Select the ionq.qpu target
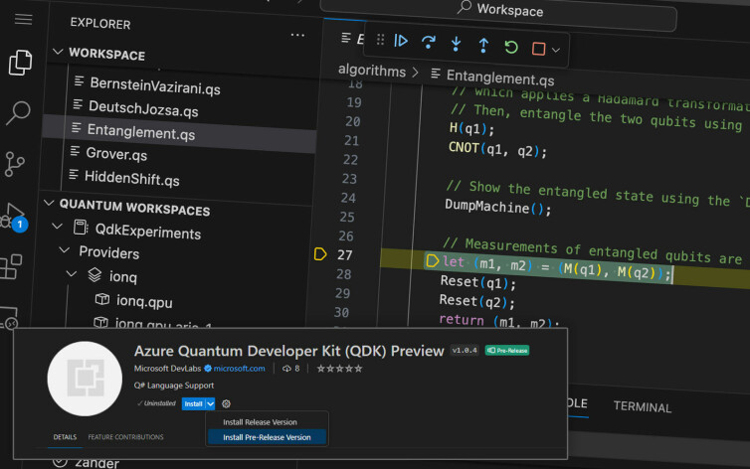The image size is (750, 469). (x=144, y=301)
